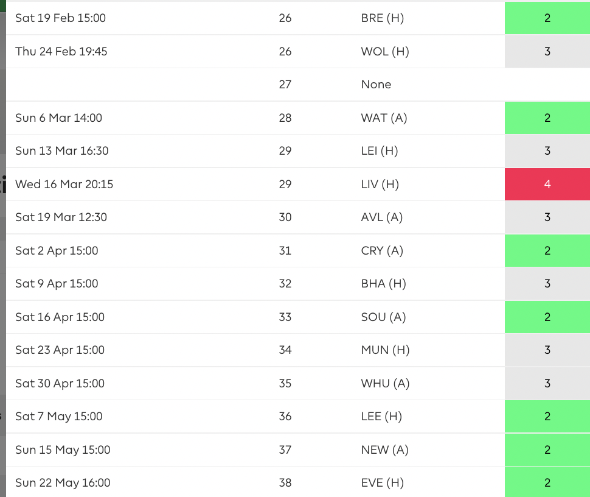The image size is (590, 497).
Task: Select the Wed 16 Mar 20:15 fixture date
Action: tap(64, 184)
